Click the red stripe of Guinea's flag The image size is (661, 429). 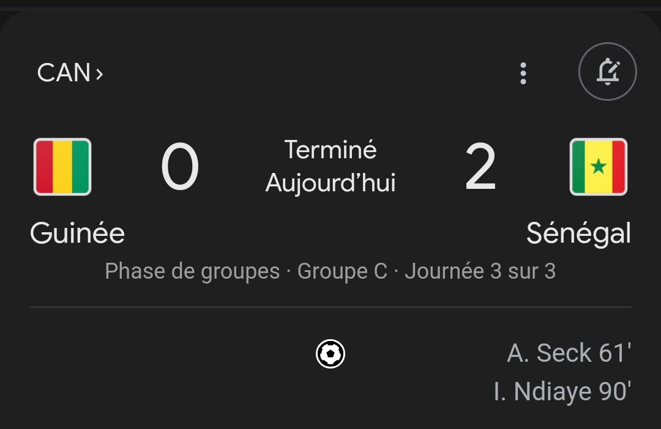(44, 167)
